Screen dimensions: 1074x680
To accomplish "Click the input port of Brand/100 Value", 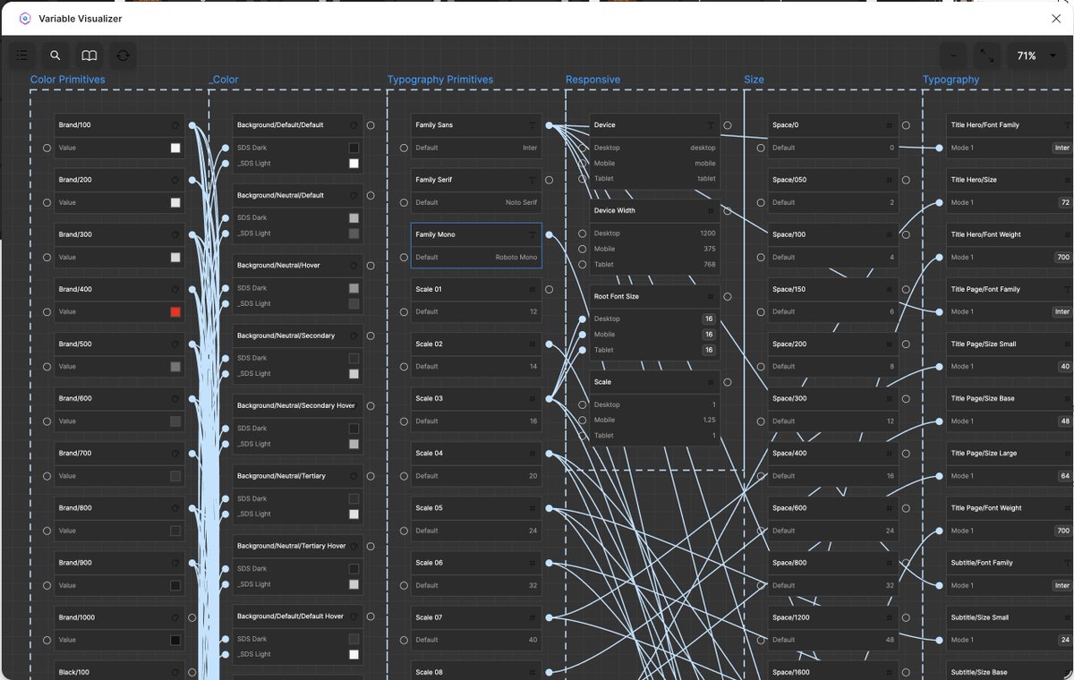I will pos(47,148).
